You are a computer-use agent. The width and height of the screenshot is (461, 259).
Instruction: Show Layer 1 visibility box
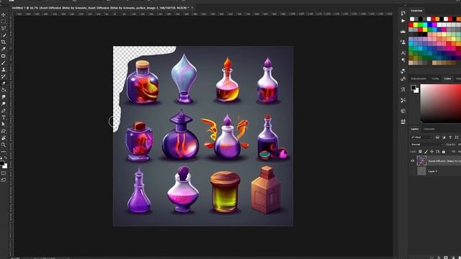[x=413, y=171]
